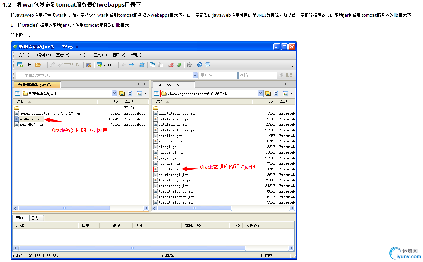Viewport: 423px width, 262px height.
Task: Click the green Xftp leaf icon in toolbar
Action: click(x=179, y=65)
